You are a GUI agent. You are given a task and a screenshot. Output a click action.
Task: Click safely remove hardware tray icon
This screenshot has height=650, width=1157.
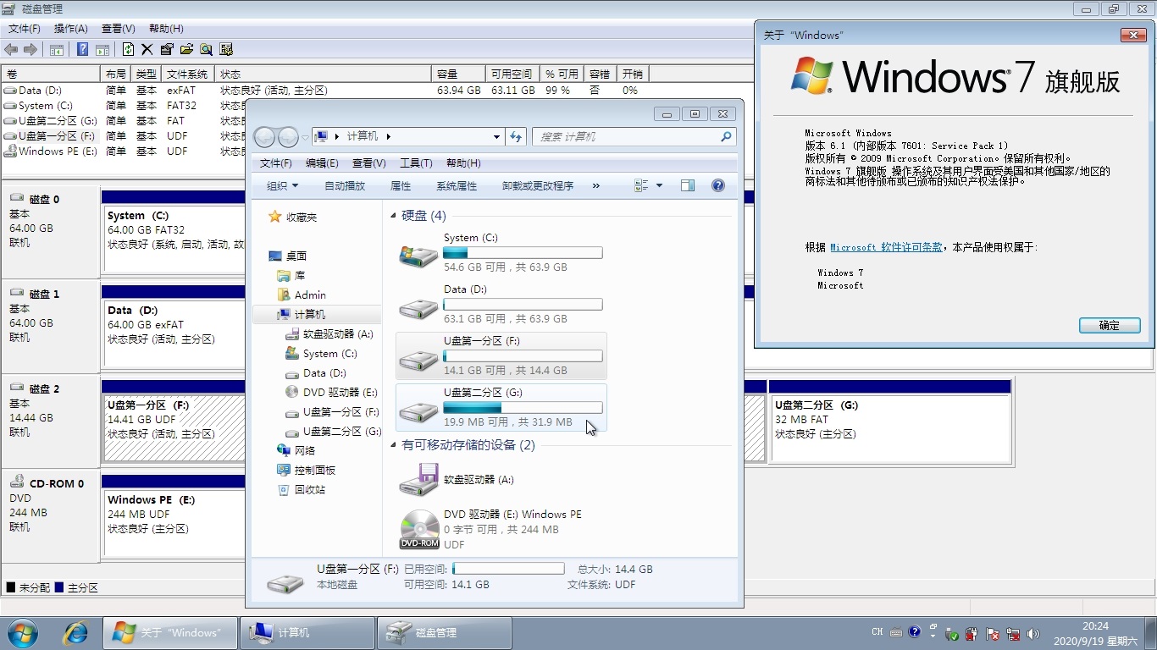(x=951, y=633)
